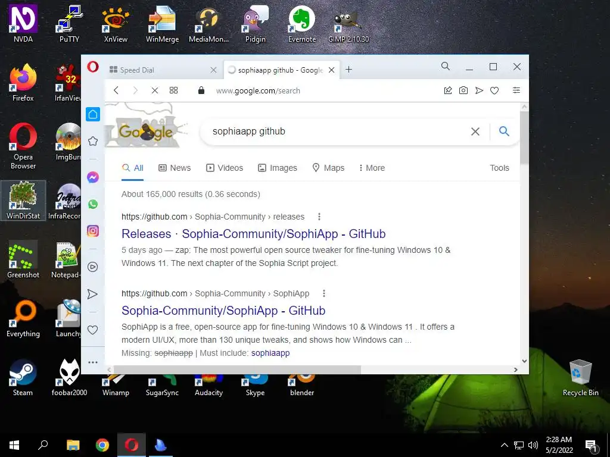This screenshot has width=610, height=457.
Task: Click the vertical scrollbar thumb of the page
Action: [524, 137]
